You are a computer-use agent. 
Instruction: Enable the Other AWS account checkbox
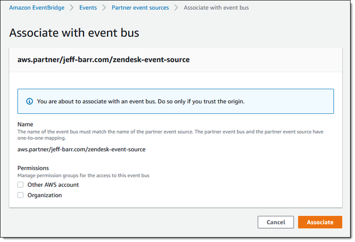click(x=20, y=185)
